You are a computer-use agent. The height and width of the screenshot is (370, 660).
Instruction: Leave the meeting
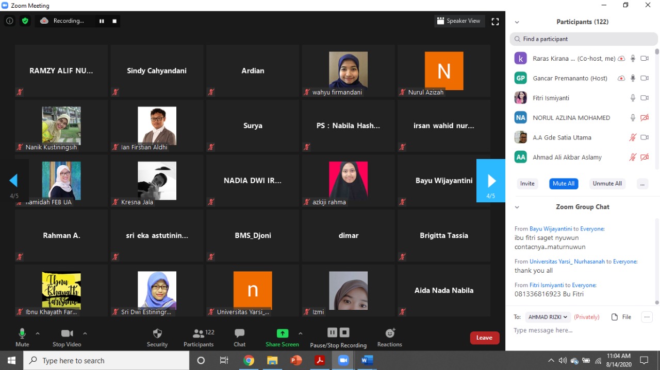[x=484, y=338]
